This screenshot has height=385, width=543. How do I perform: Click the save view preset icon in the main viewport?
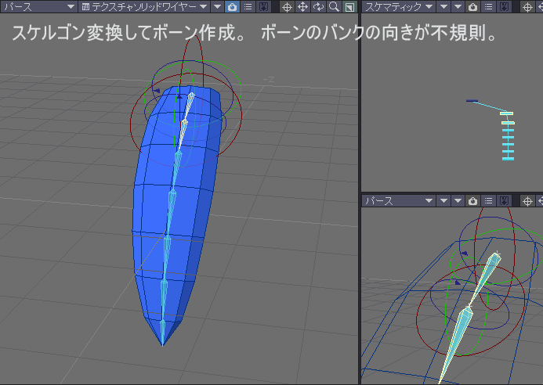pos(263,6)
